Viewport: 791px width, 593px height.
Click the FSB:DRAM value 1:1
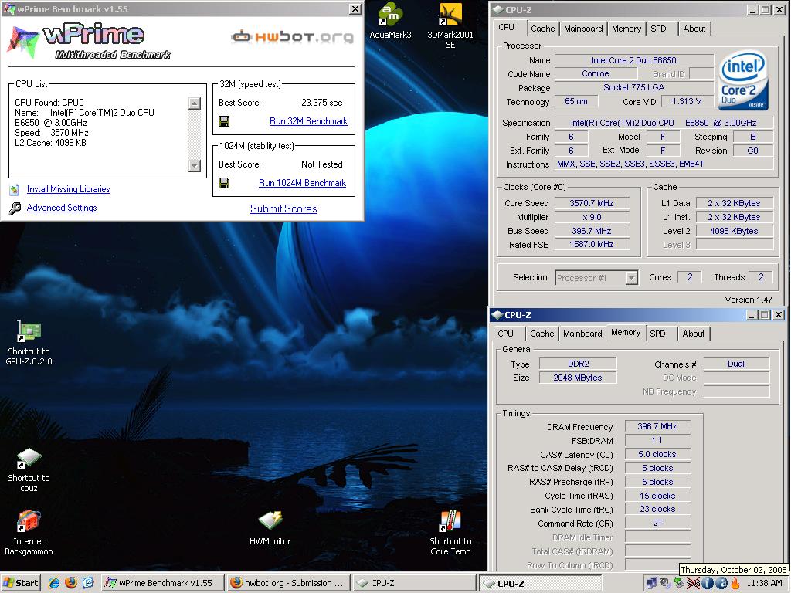coord(657,440)
